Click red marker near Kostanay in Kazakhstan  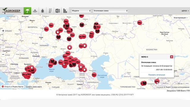pos(140,23)
